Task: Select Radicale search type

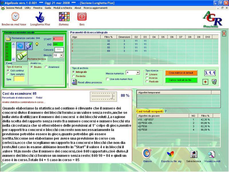Action: coord(147,81)
